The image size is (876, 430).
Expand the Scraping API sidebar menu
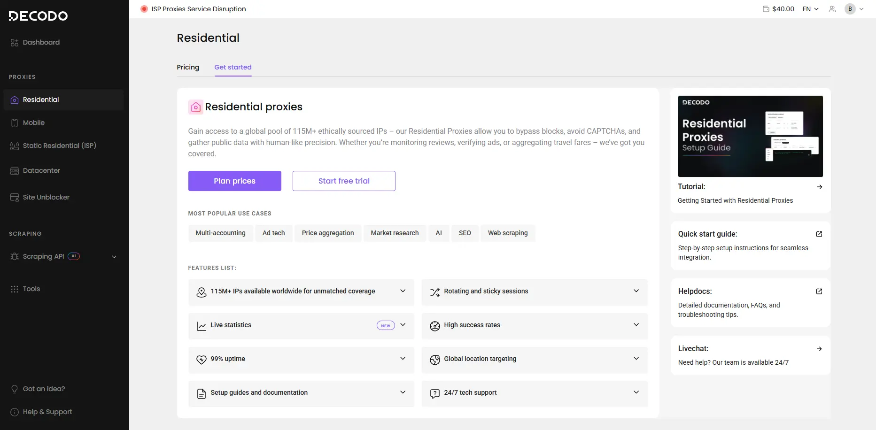[114, 257]
